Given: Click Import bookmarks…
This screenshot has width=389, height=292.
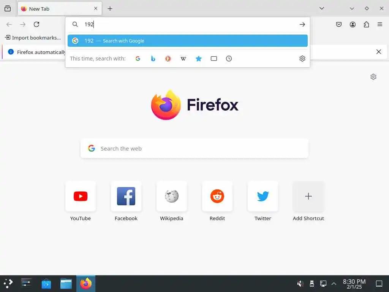Looking at the screenshot, I should pyautogui.click(x=33, y=38).
